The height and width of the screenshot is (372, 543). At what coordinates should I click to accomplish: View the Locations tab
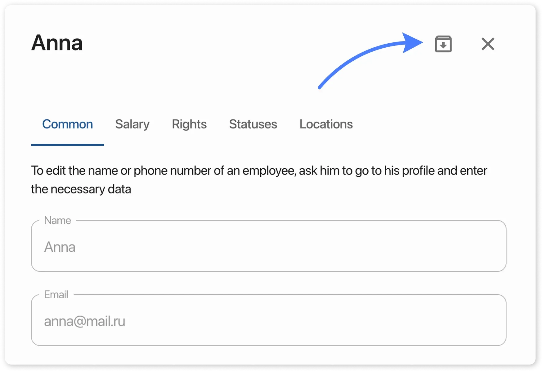[326, 124]
